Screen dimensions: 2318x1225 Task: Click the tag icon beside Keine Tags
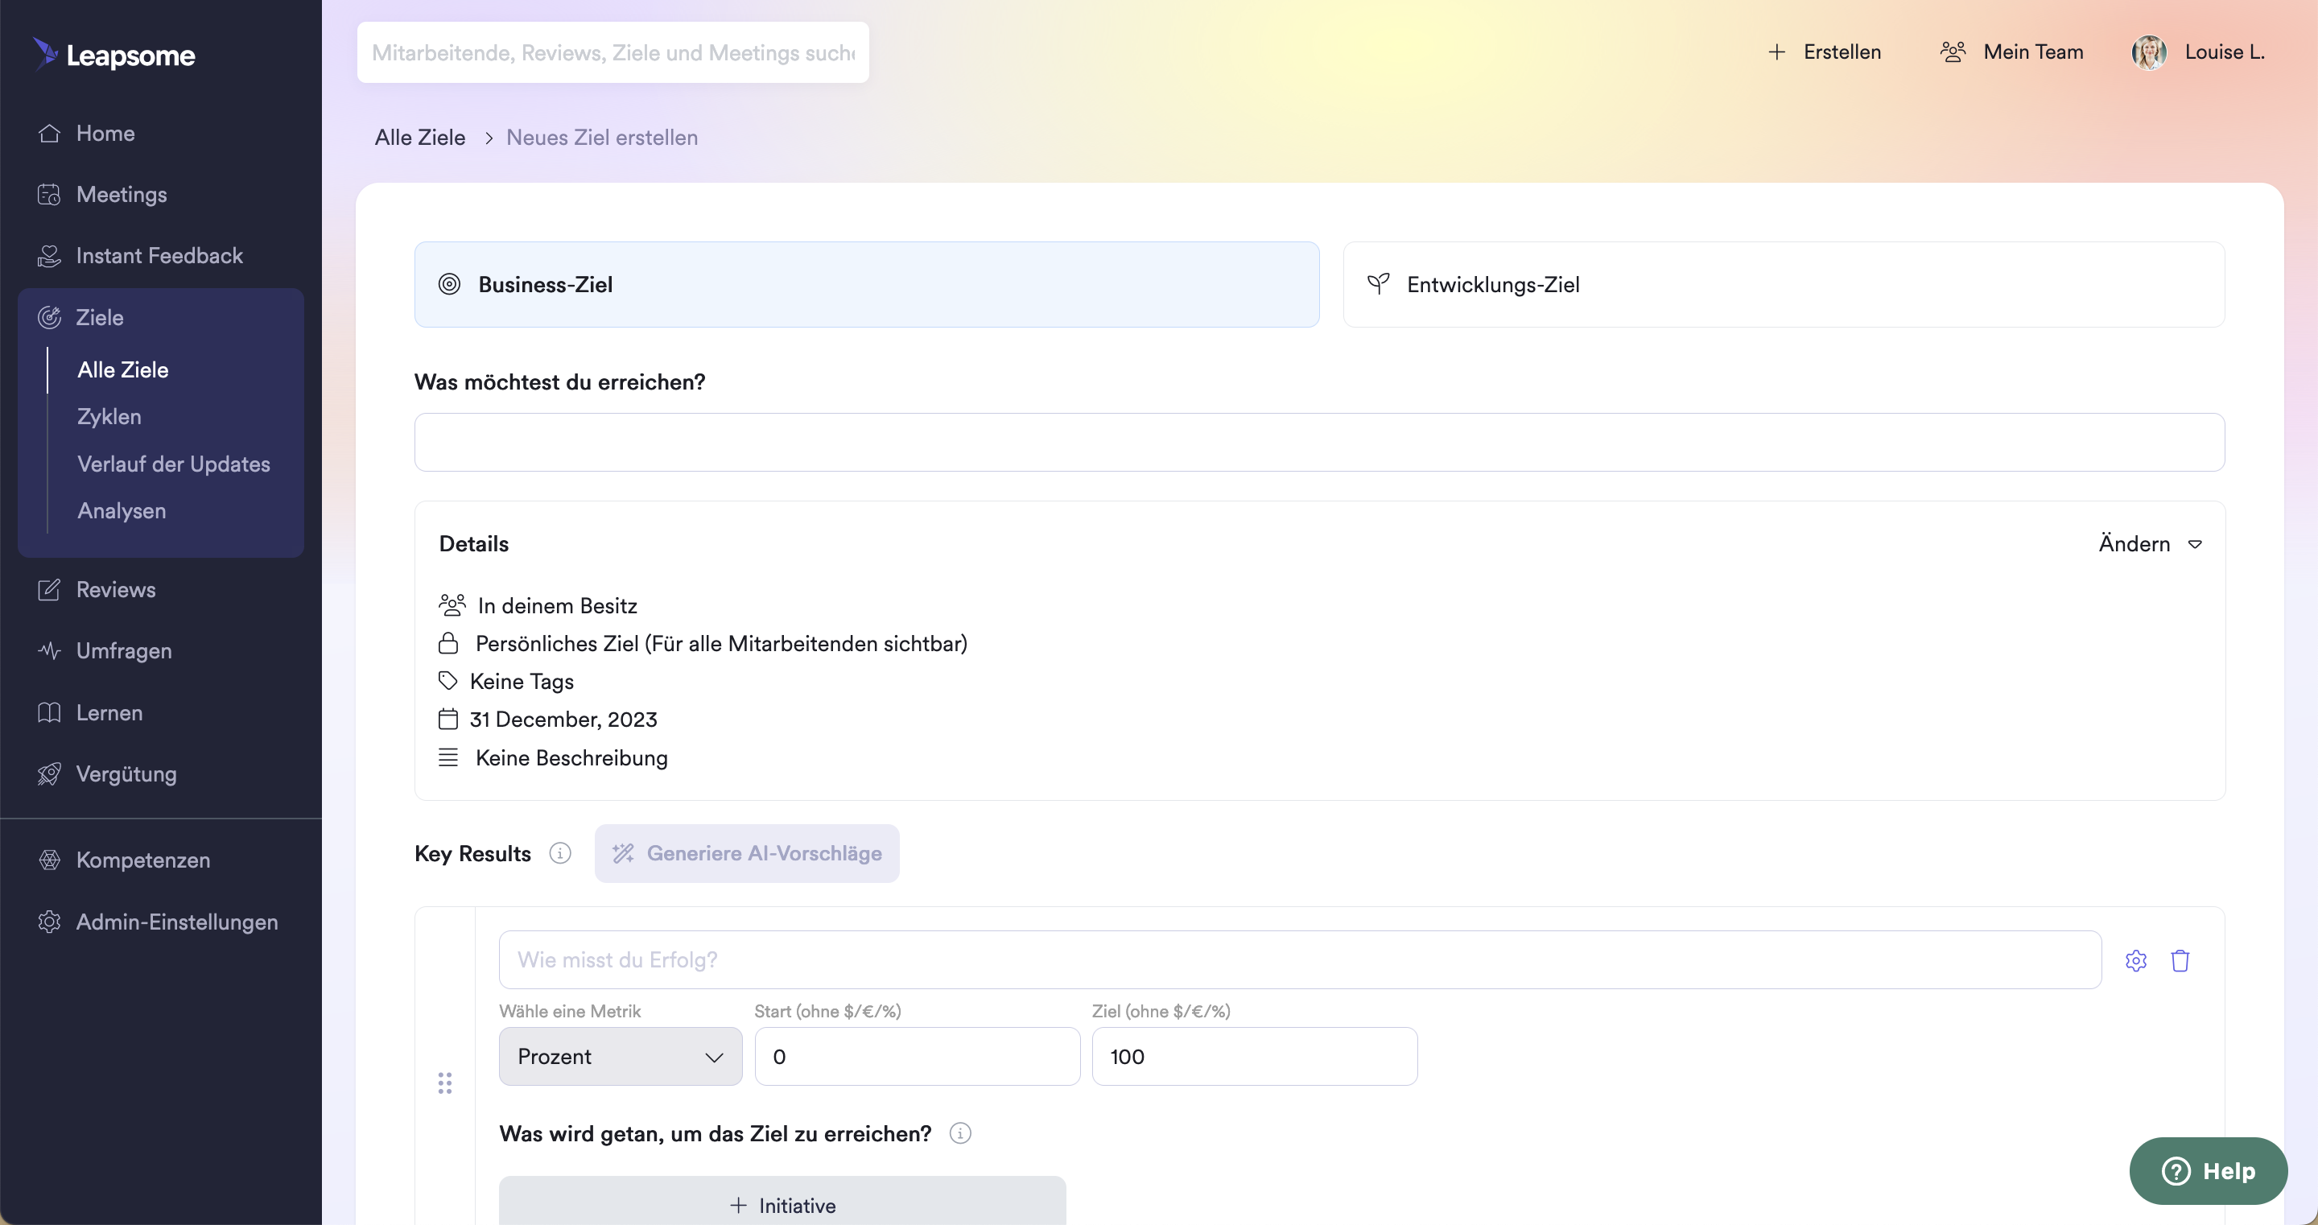448,680
